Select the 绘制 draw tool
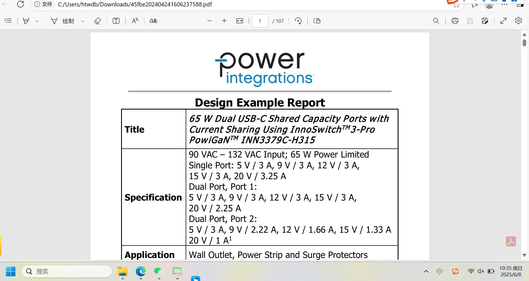Image resolution: width=529 pixels, height=281 pixels. [x=63, y=21]
